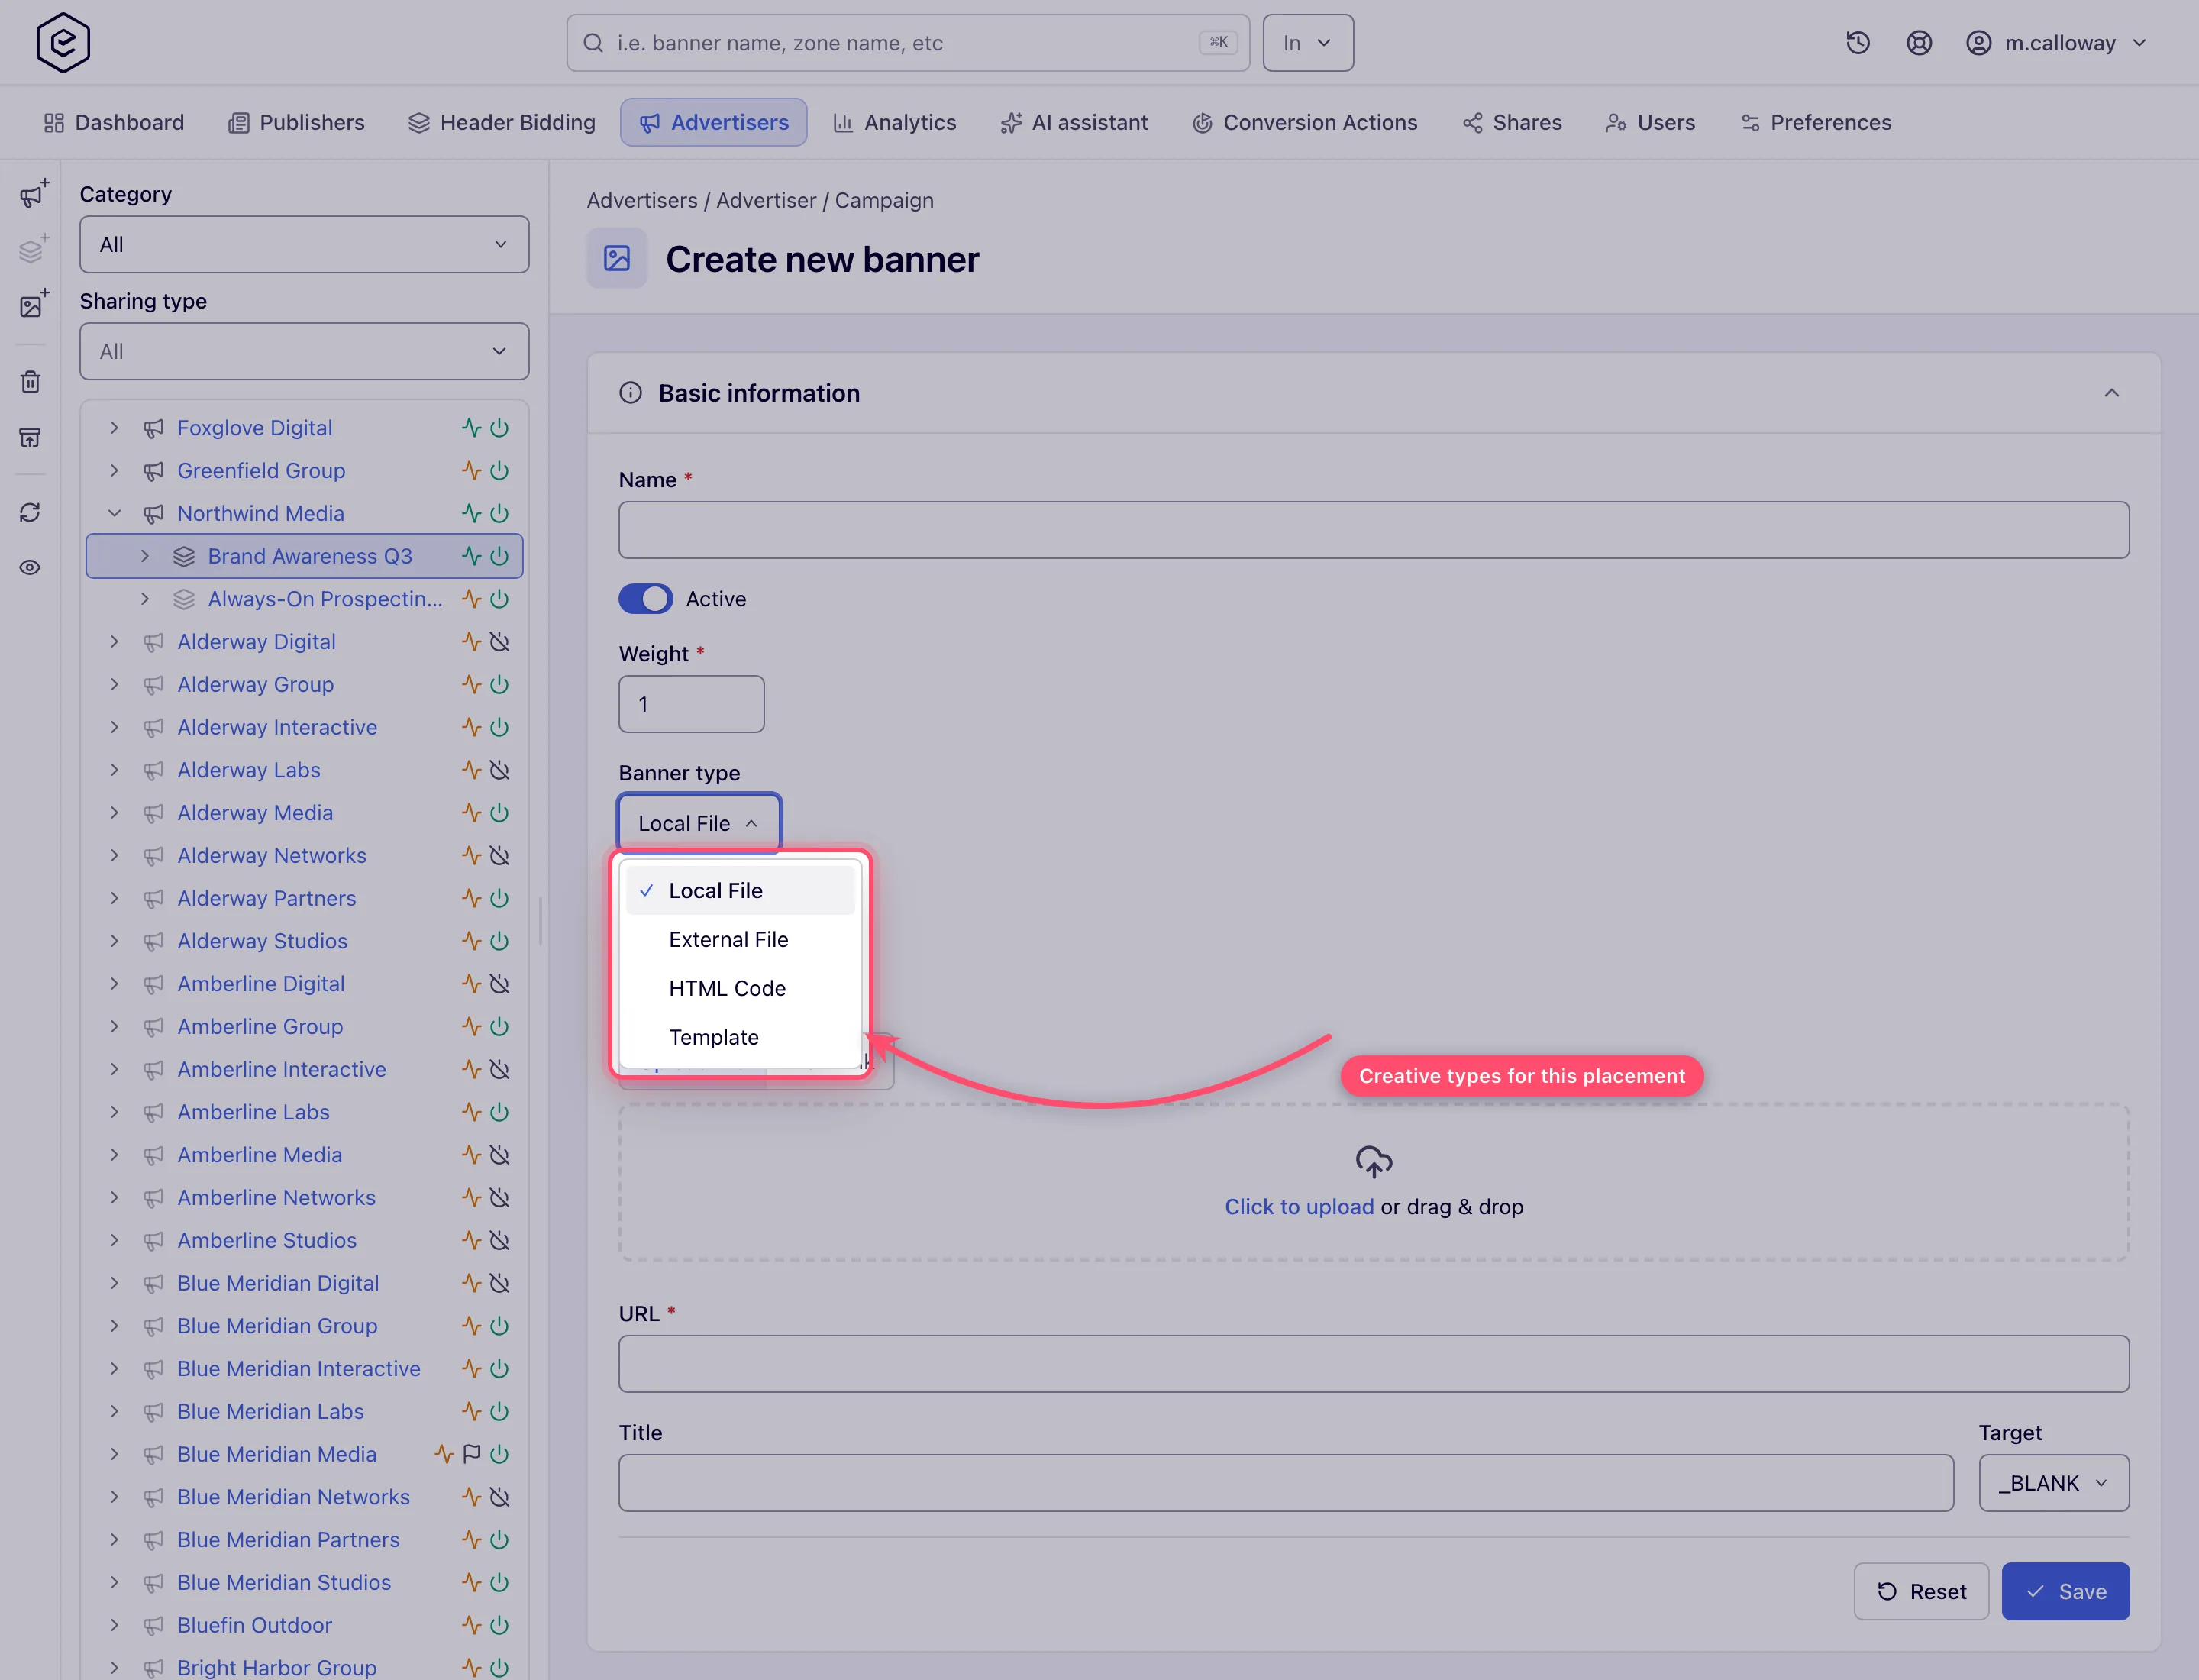Screen dimensions: 2199x1680
Task: Open the Header Bidding tab
Action: [x=502, y=123]
